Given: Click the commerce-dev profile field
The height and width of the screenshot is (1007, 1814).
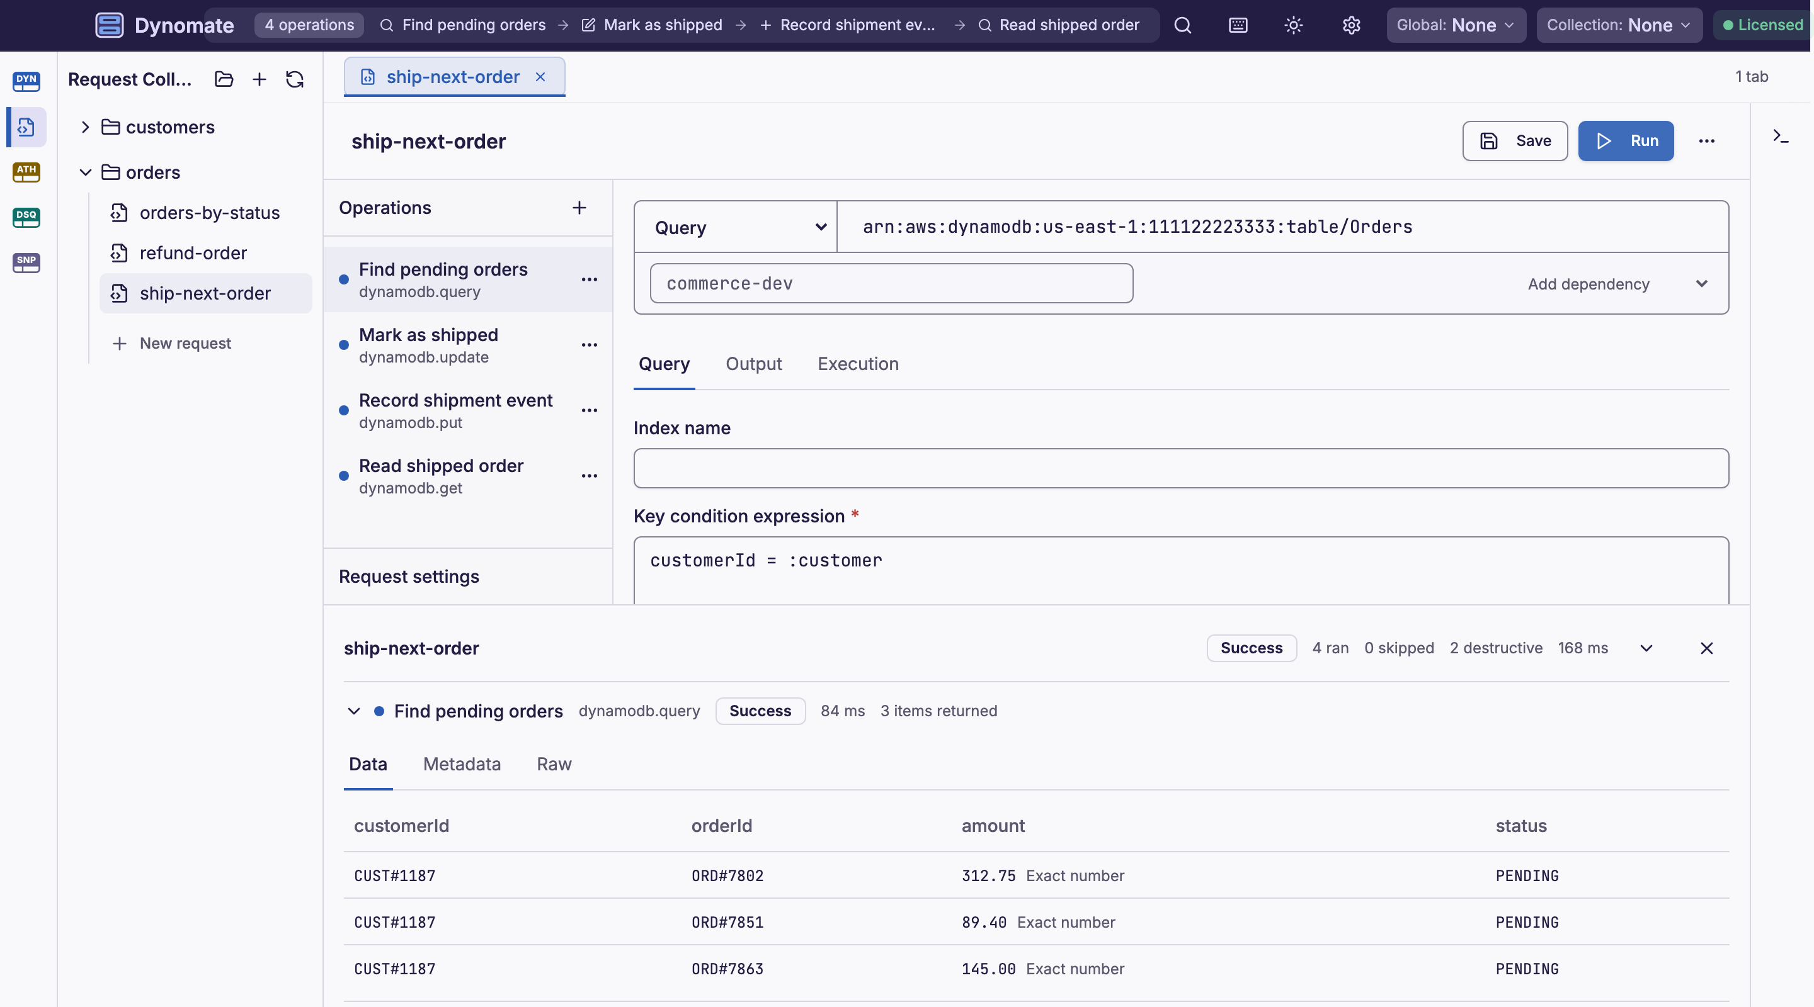Looking at the screenshot, I should 891,284.
